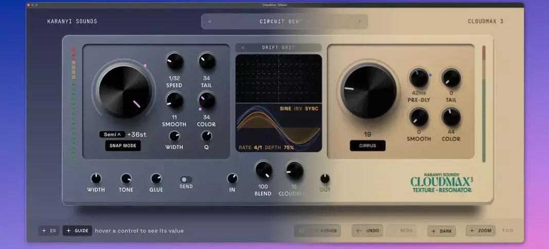Click the 100 BLEND value
This screenshot has width=549, height=249.
coord(263,187)
